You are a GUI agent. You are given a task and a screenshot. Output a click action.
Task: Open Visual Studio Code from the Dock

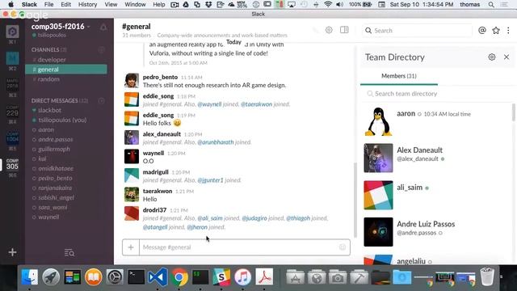click(158, 277)
